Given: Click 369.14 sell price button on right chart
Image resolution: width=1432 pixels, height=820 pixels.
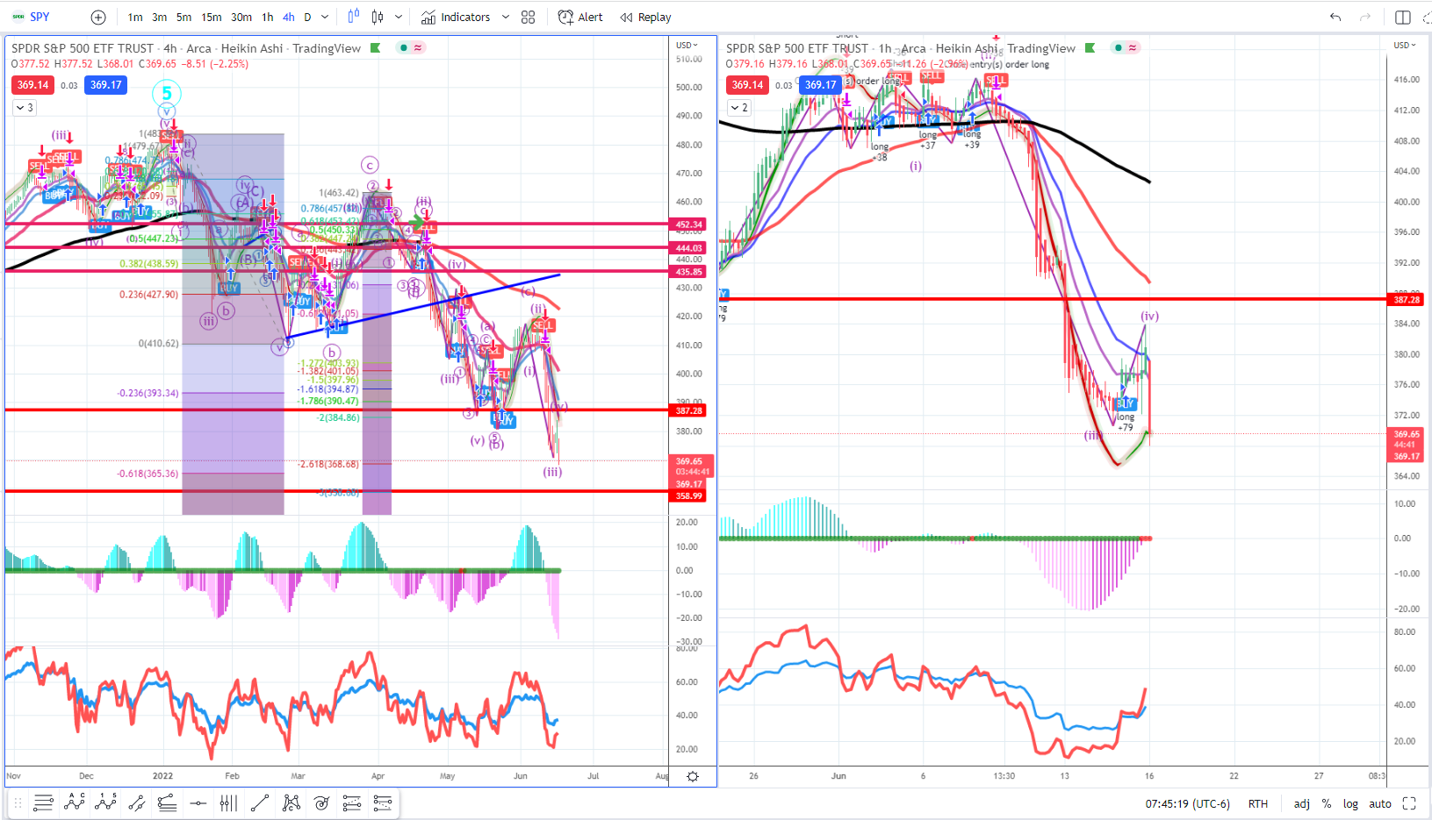Looking at the screenshot, I should point(747,85).
